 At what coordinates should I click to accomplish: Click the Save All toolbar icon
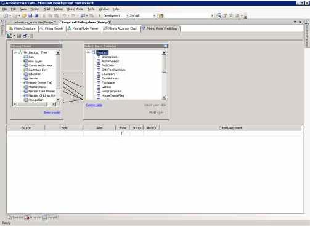(36, 15)
